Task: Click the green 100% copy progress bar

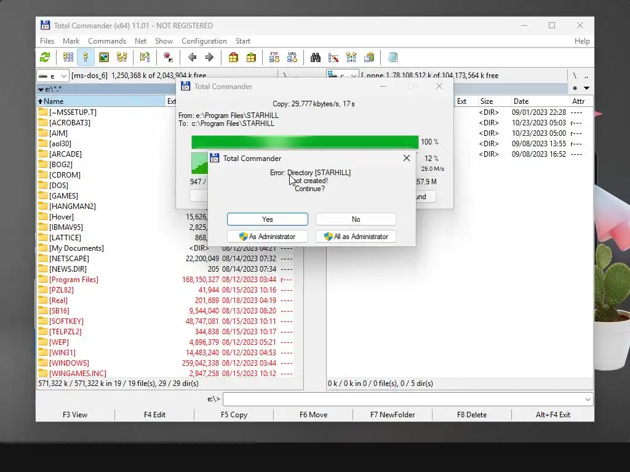Action: tap(305, 142)
